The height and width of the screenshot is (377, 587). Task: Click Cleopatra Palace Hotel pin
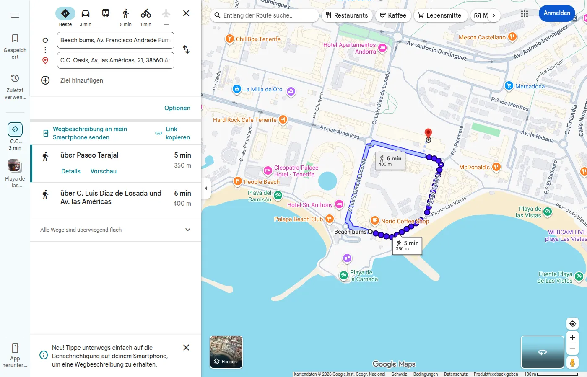[268, 170]
